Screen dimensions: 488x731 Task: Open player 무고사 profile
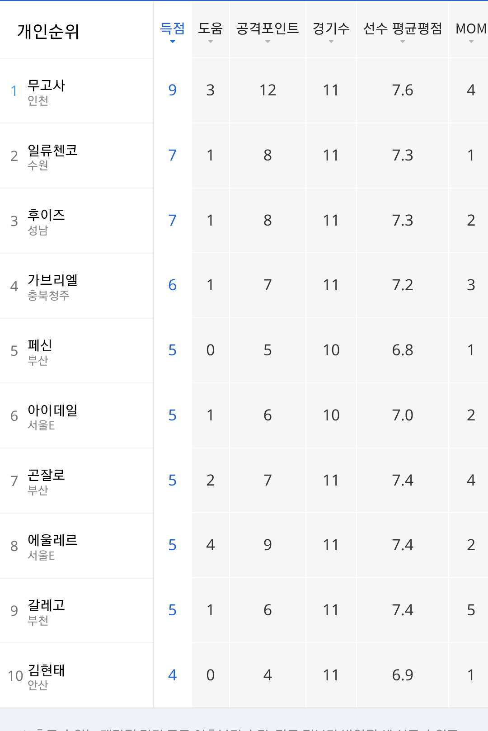[x=46, y=85]
